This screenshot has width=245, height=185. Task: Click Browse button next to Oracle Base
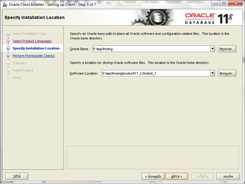227,49
